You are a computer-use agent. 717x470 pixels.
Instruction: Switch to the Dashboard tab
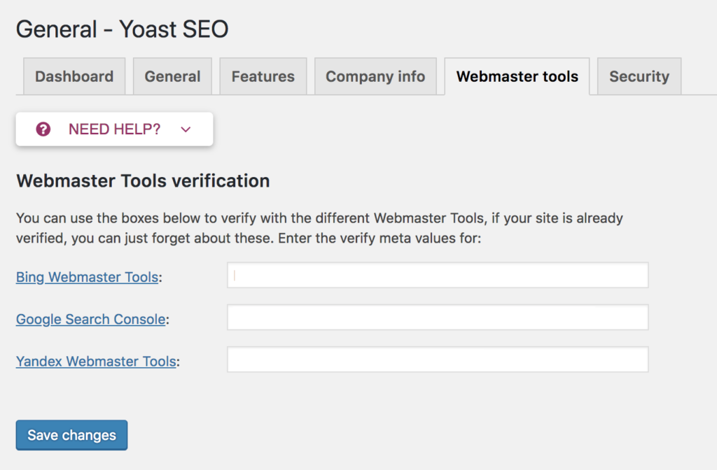[74, 76]
